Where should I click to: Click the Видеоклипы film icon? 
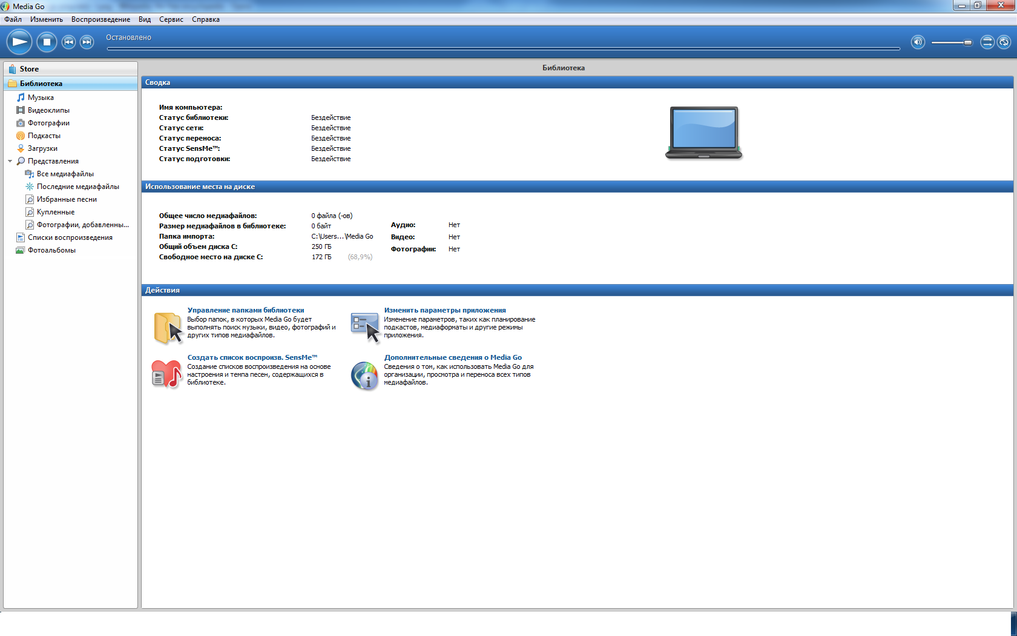(21, 110)
